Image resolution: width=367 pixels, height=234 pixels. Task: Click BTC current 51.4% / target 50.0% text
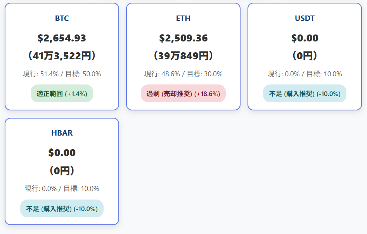[x=62, y=74]
